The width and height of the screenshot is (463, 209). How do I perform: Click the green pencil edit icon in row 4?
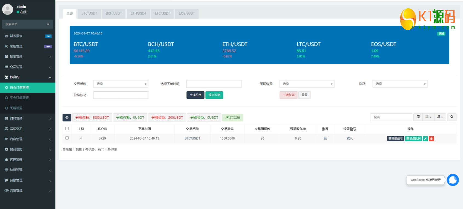[425, 139]
